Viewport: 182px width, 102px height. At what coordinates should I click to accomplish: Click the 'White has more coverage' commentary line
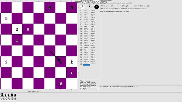pyautogui.click(x=123, y=9)
